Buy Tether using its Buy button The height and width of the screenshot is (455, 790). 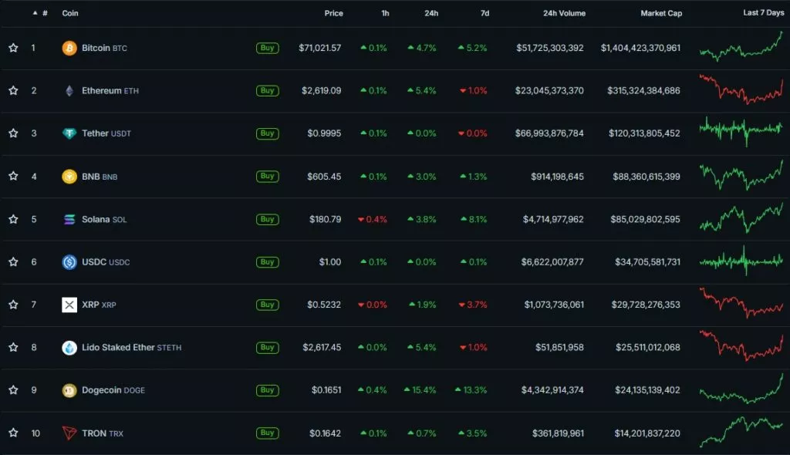click(x=267, y=133)
